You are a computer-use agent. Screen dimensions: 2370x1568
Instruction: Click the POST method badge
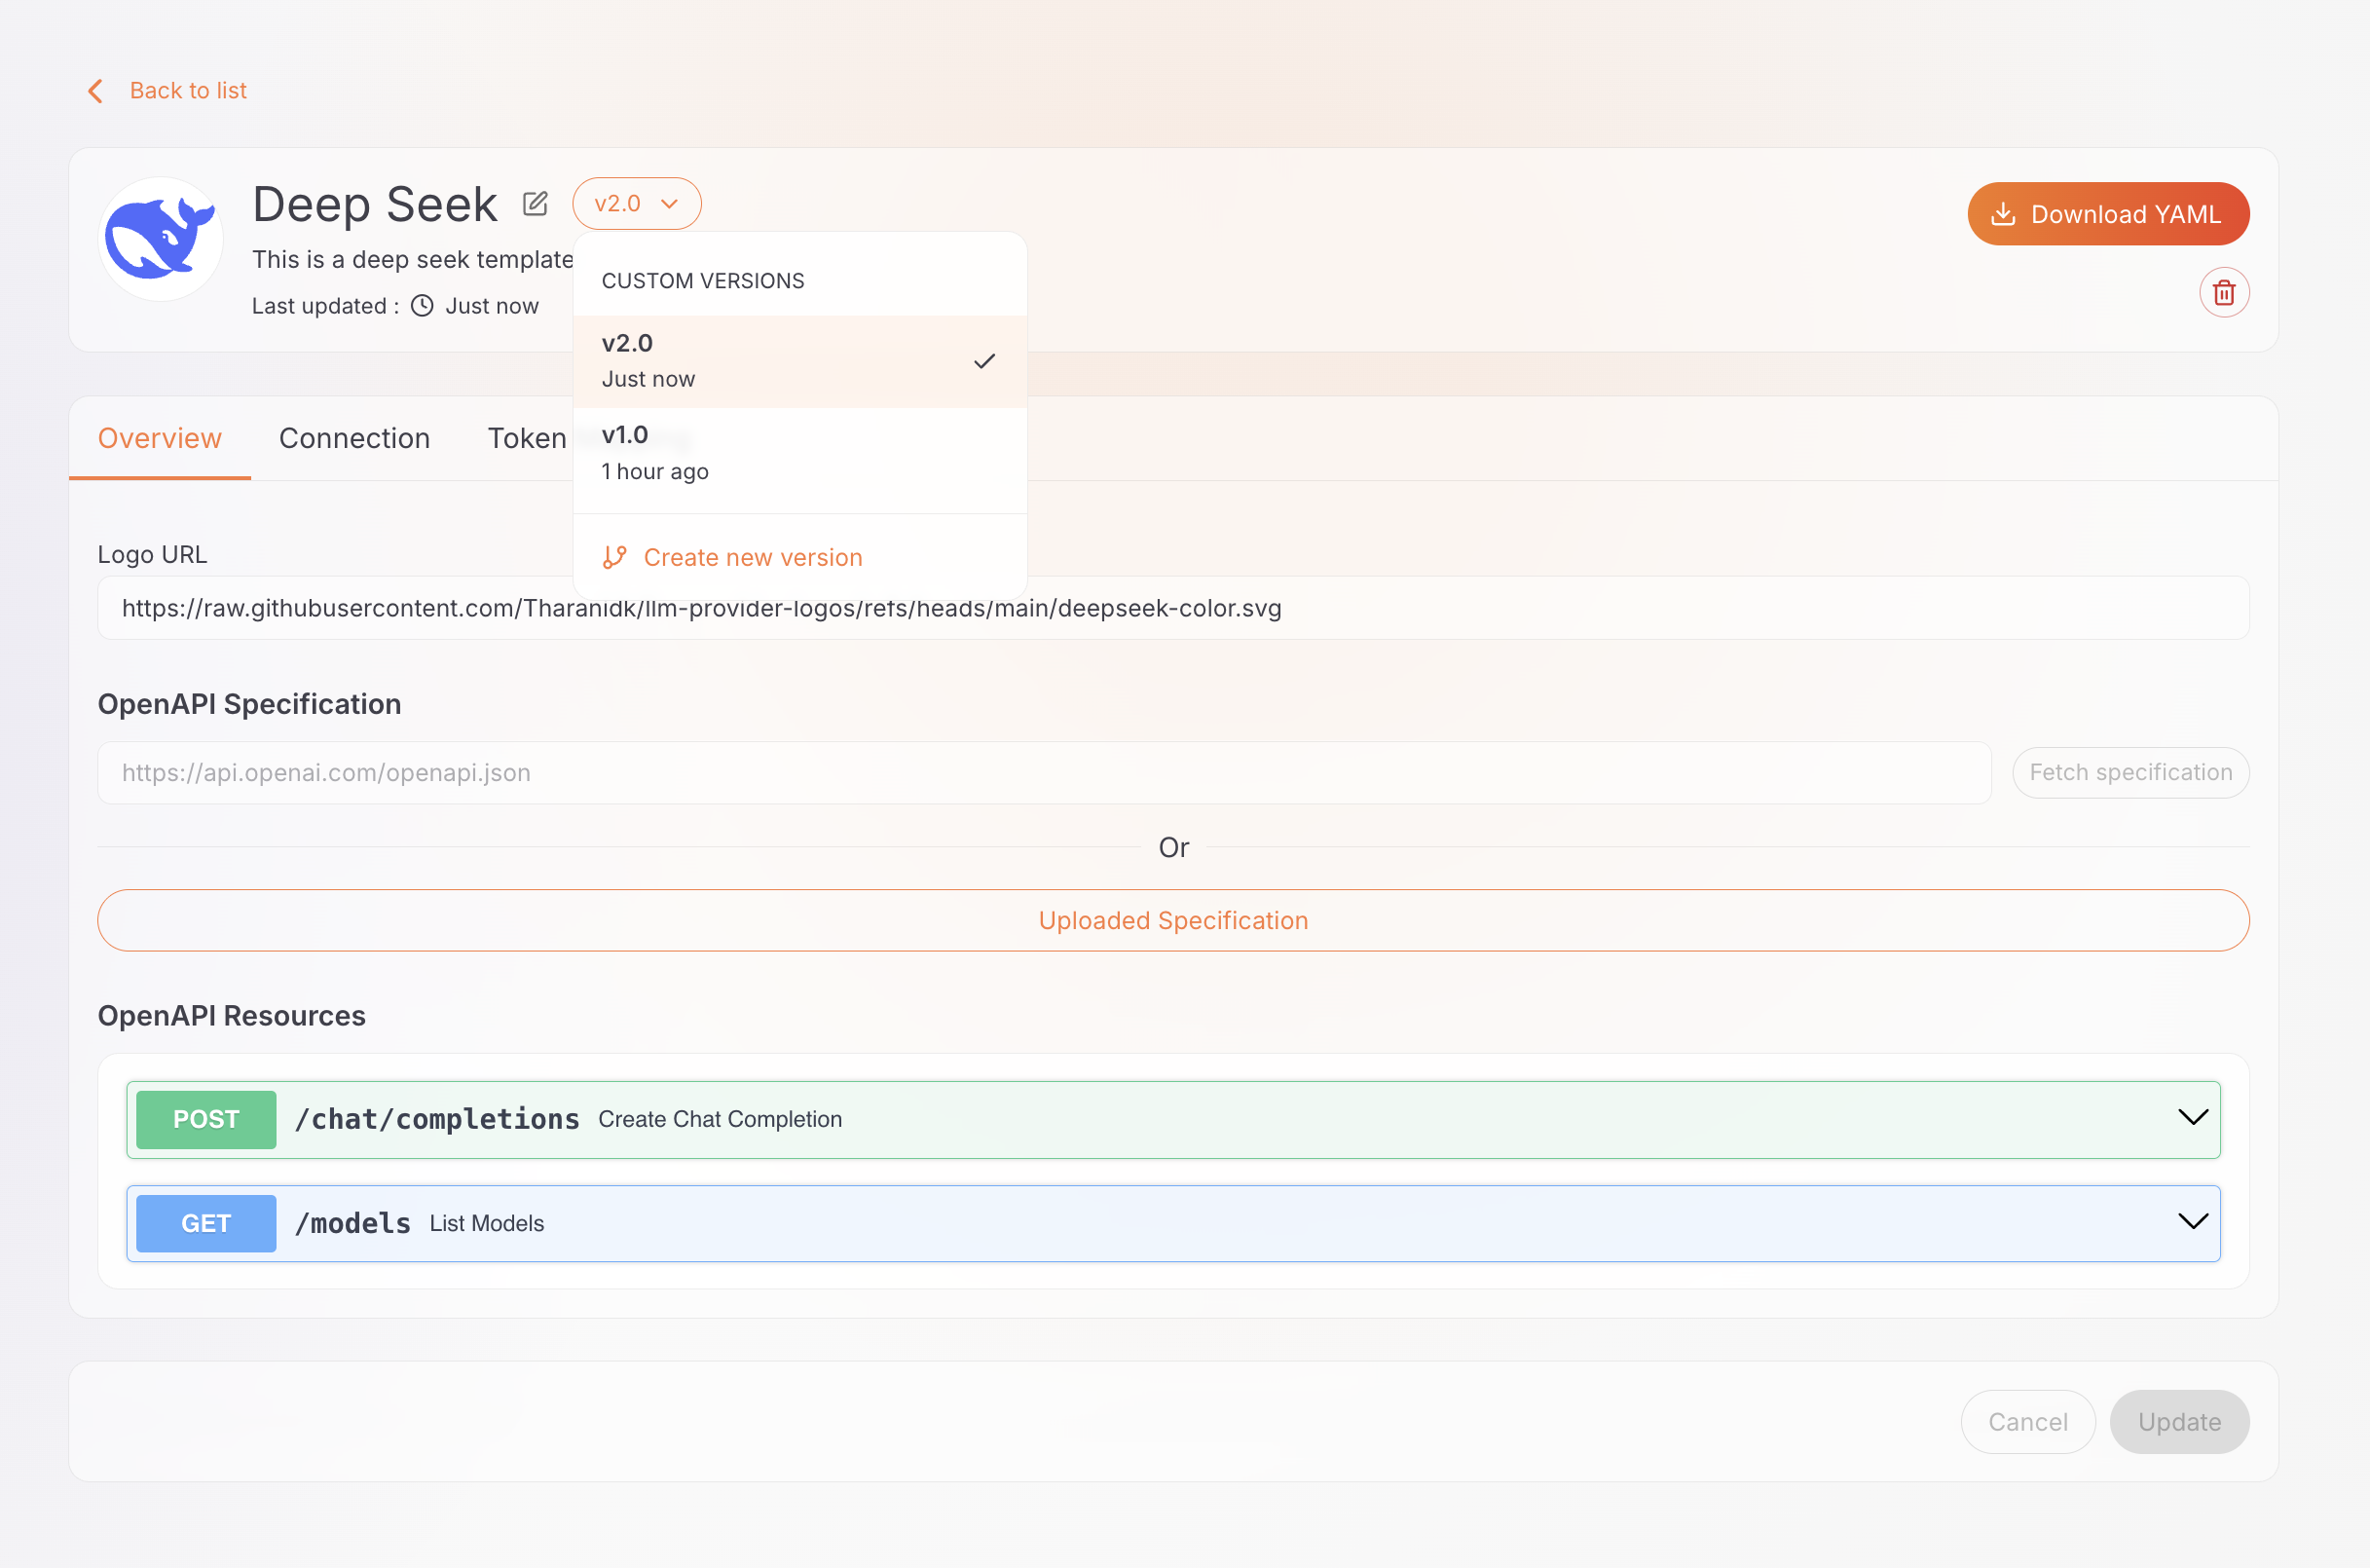pyautogui.click(x=205, y=1119)
